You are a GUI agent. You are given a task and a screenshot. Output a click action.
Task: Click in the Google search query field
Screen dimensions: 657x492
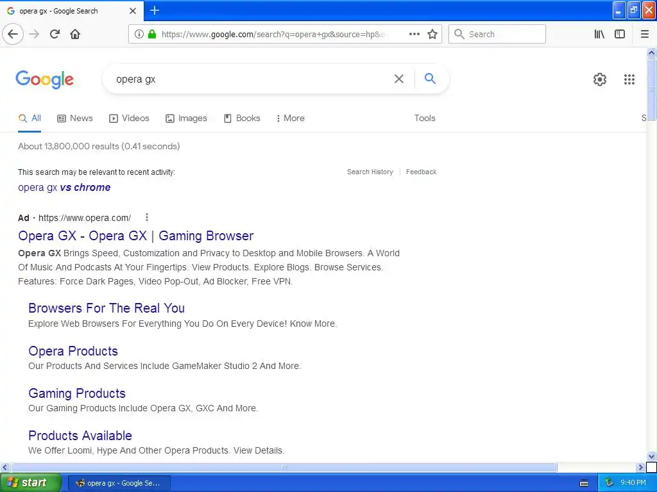pos(252,79)
